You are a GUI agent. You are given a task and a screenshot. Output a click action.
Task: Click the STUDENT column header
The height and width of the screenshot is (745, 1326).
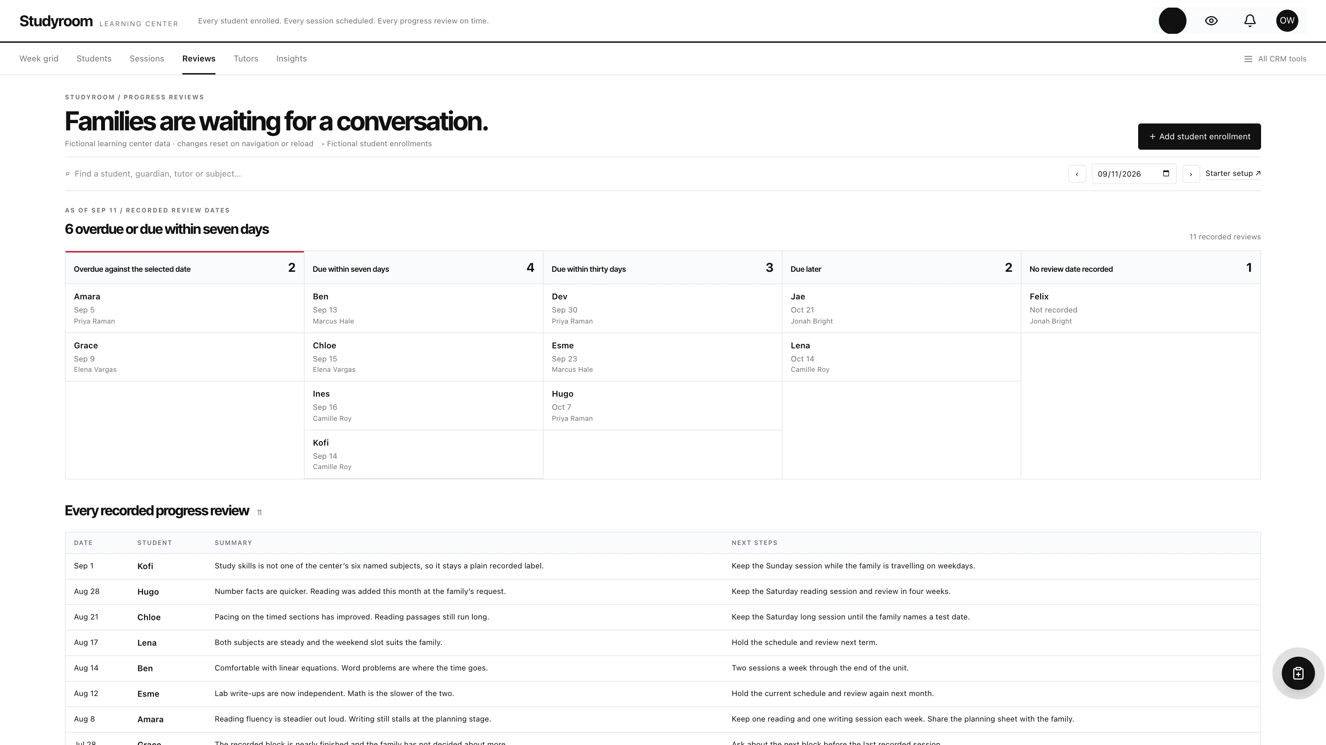154,543
